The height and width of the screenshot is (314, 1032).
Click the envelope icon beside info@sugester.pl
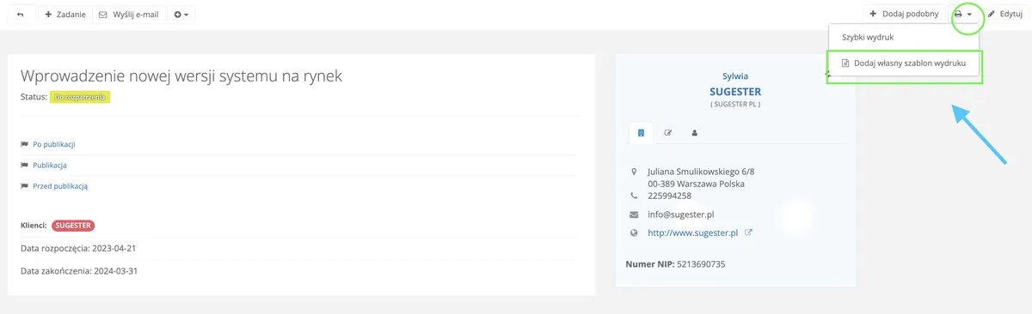pos(634,214)
